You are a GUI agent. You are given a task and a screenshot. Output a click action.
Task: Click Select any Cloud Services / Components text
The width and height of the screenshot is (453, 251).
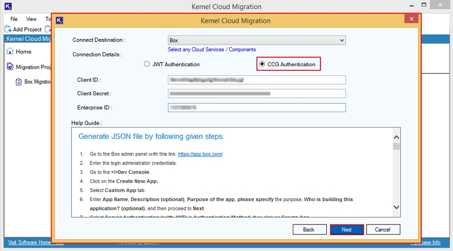pyautogui.click(x=212, y=49)
